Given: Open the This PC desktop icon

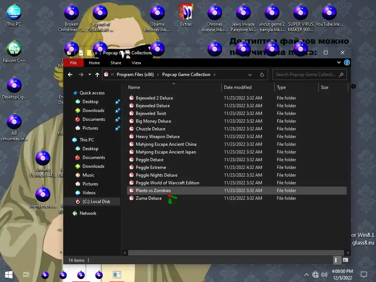Looking at the screenshot, I should coord(14,15).
